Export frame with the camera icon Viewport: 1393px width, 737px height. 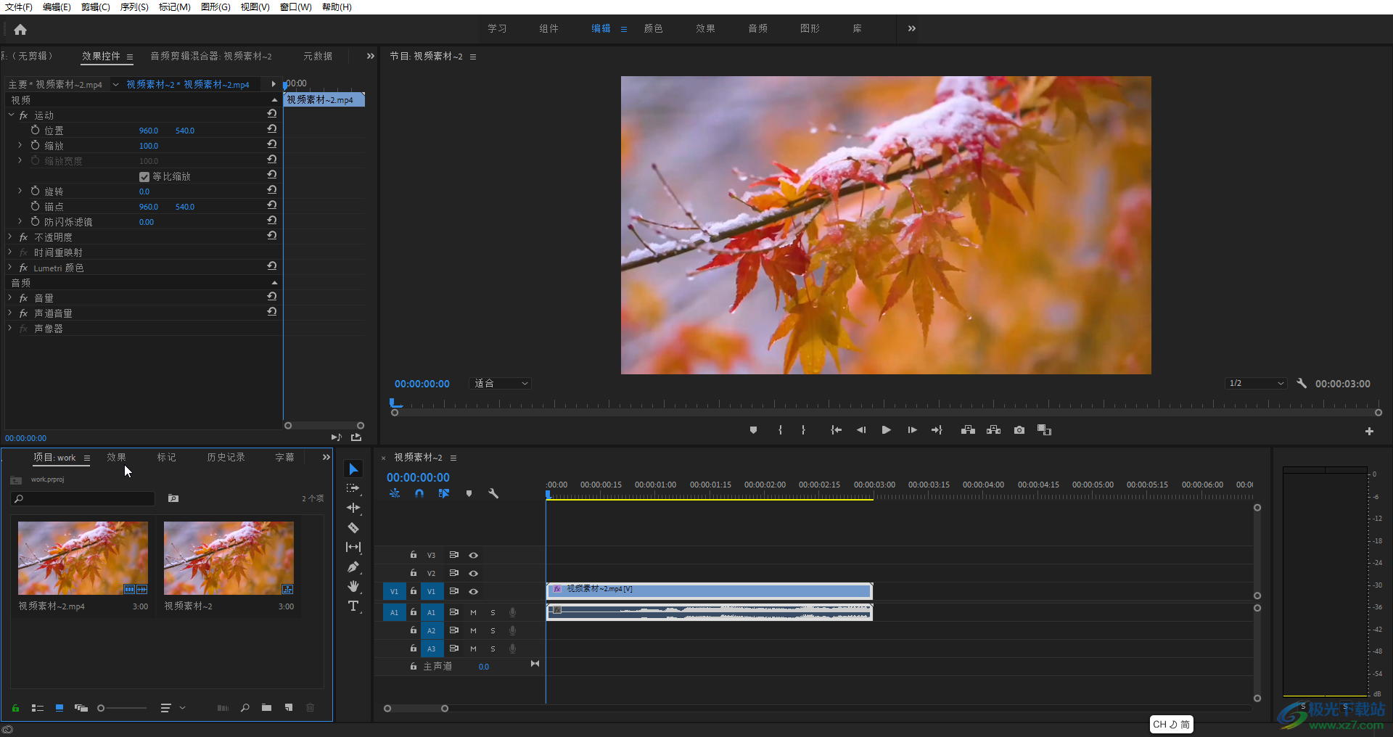tap(1019, 430)
